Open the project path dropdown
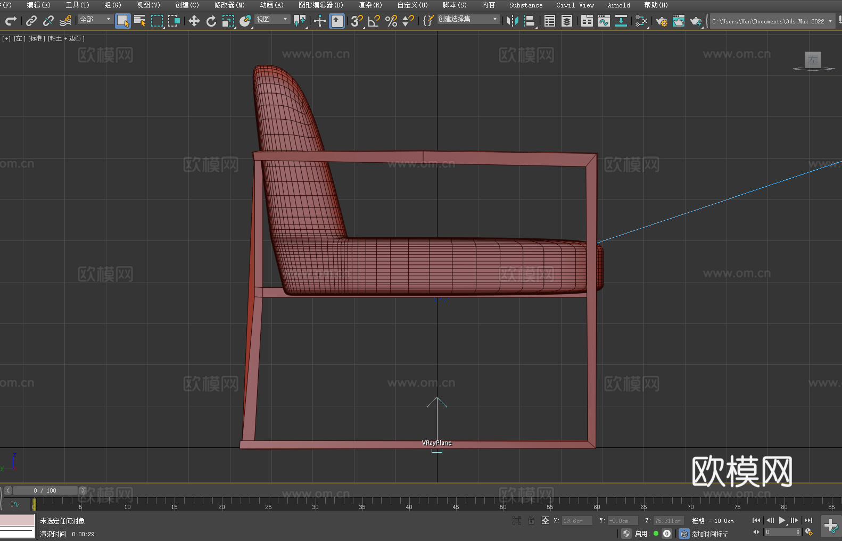The width and height of the screenshot is (842, 541). click(x=772, y=21)
